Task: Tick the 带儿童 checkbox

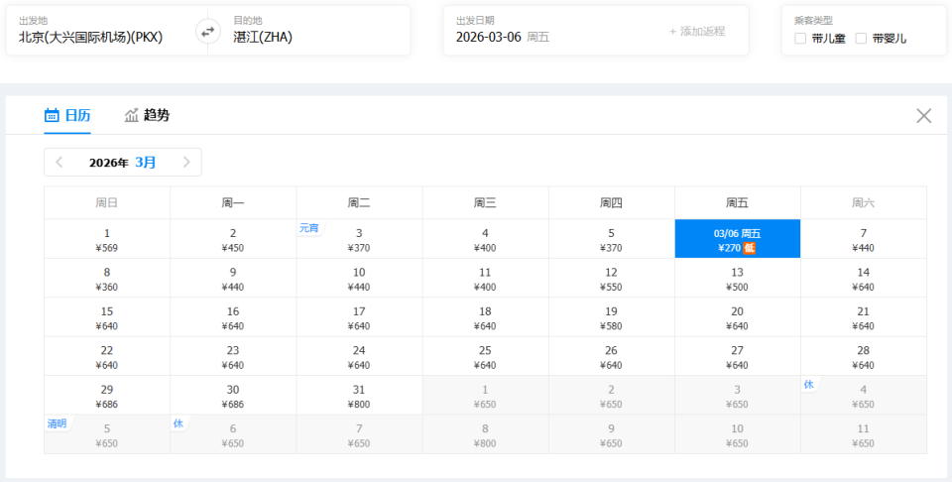Action: point(800,39)
